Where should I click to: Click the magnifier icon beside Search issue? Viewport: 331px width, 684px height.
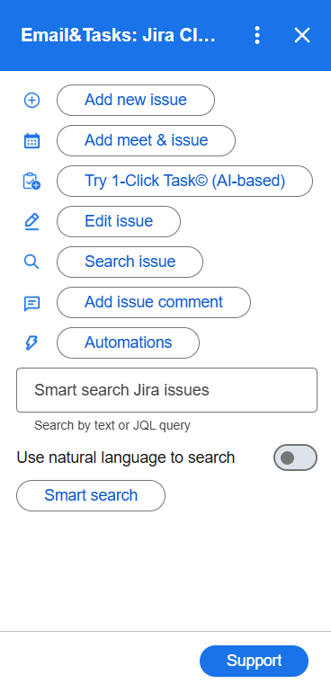pos(31,262)
